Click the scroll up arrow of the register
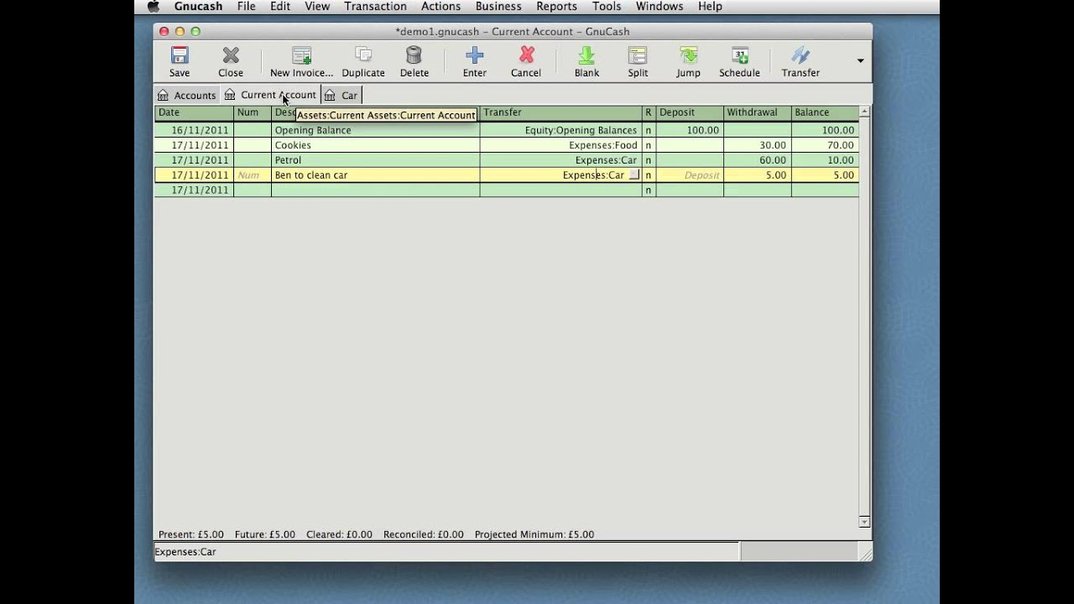This screenshot has height=604, width=1074. click(864, 111)
